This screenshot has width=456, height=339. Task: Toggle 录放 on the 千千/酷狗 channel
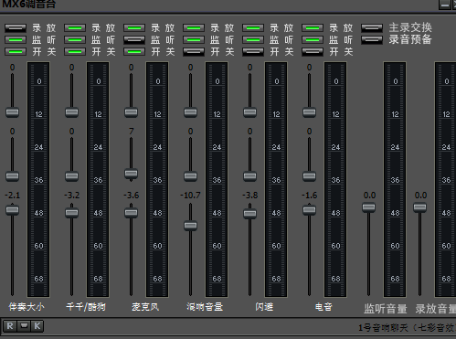(75, 28)
